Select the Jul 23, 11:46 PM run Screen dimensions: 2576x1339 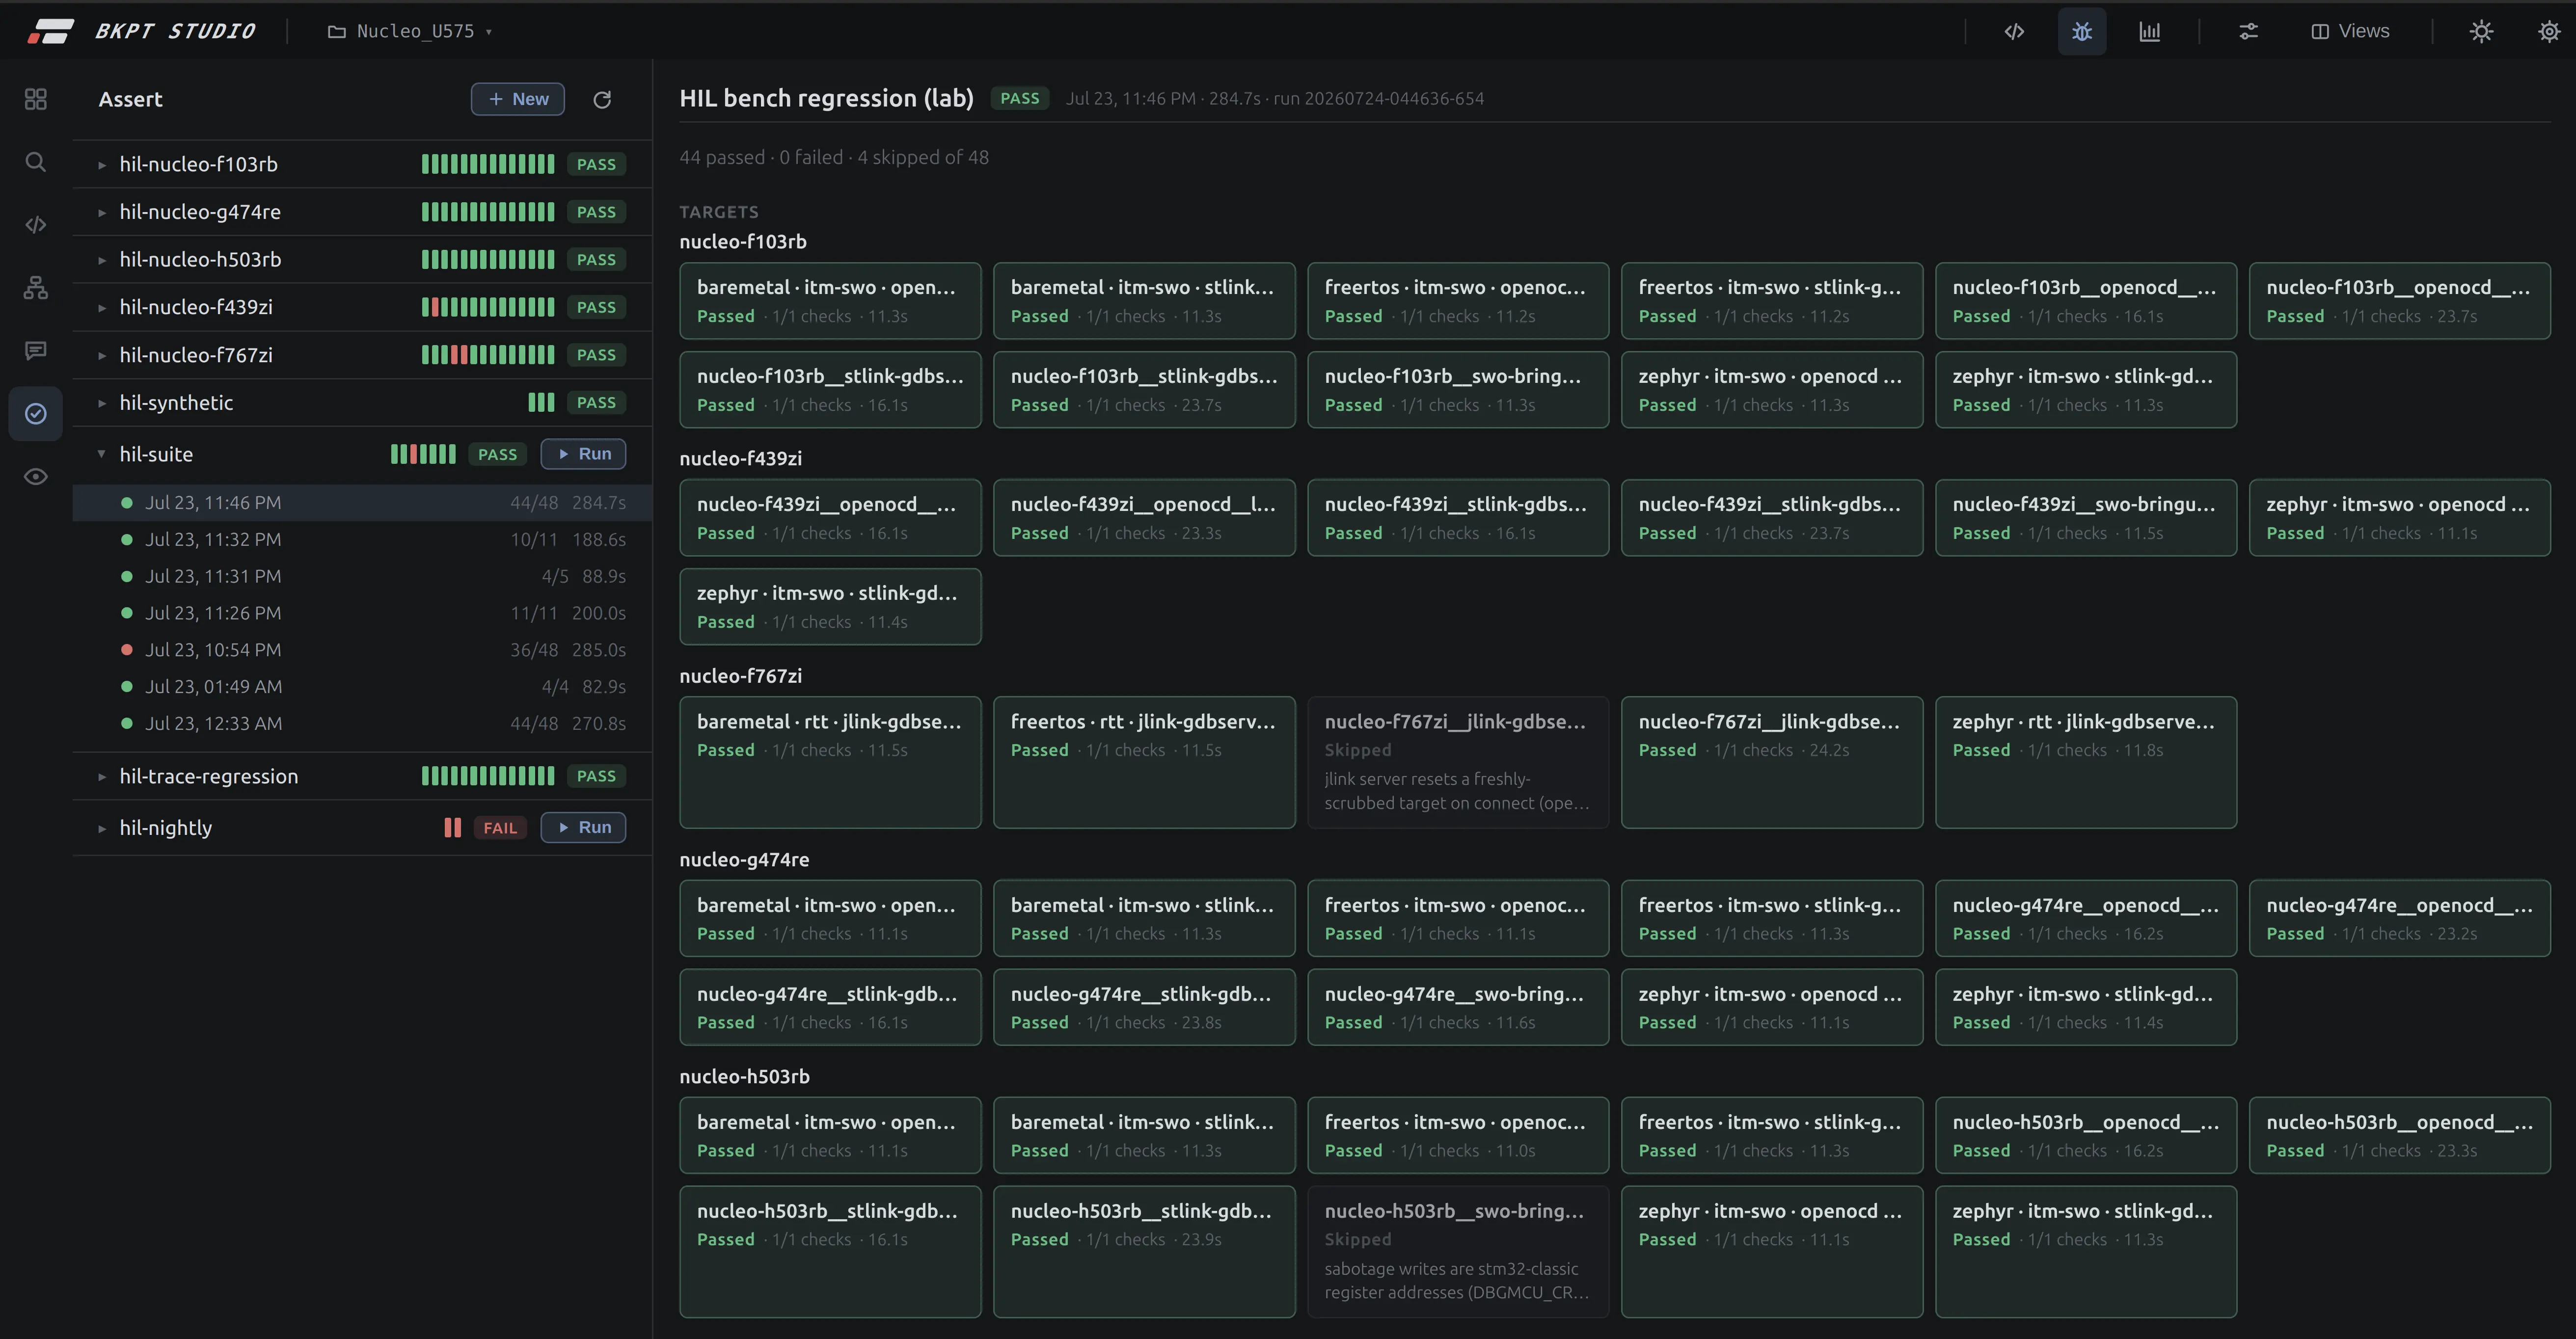(362, 503)
